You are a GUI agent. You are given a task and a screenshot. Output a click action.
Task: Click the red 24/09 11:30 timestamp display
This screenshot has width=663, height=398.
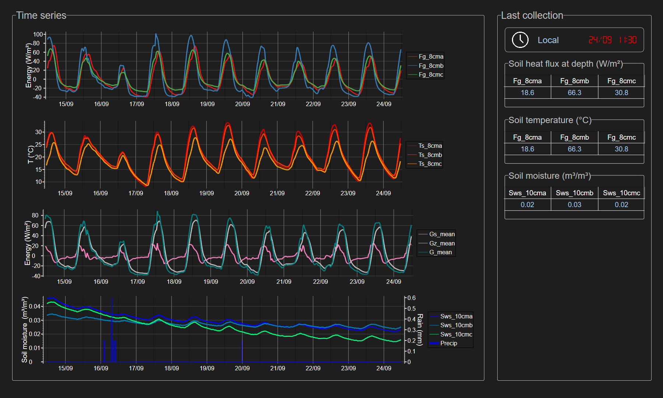(x=612, y=40)
